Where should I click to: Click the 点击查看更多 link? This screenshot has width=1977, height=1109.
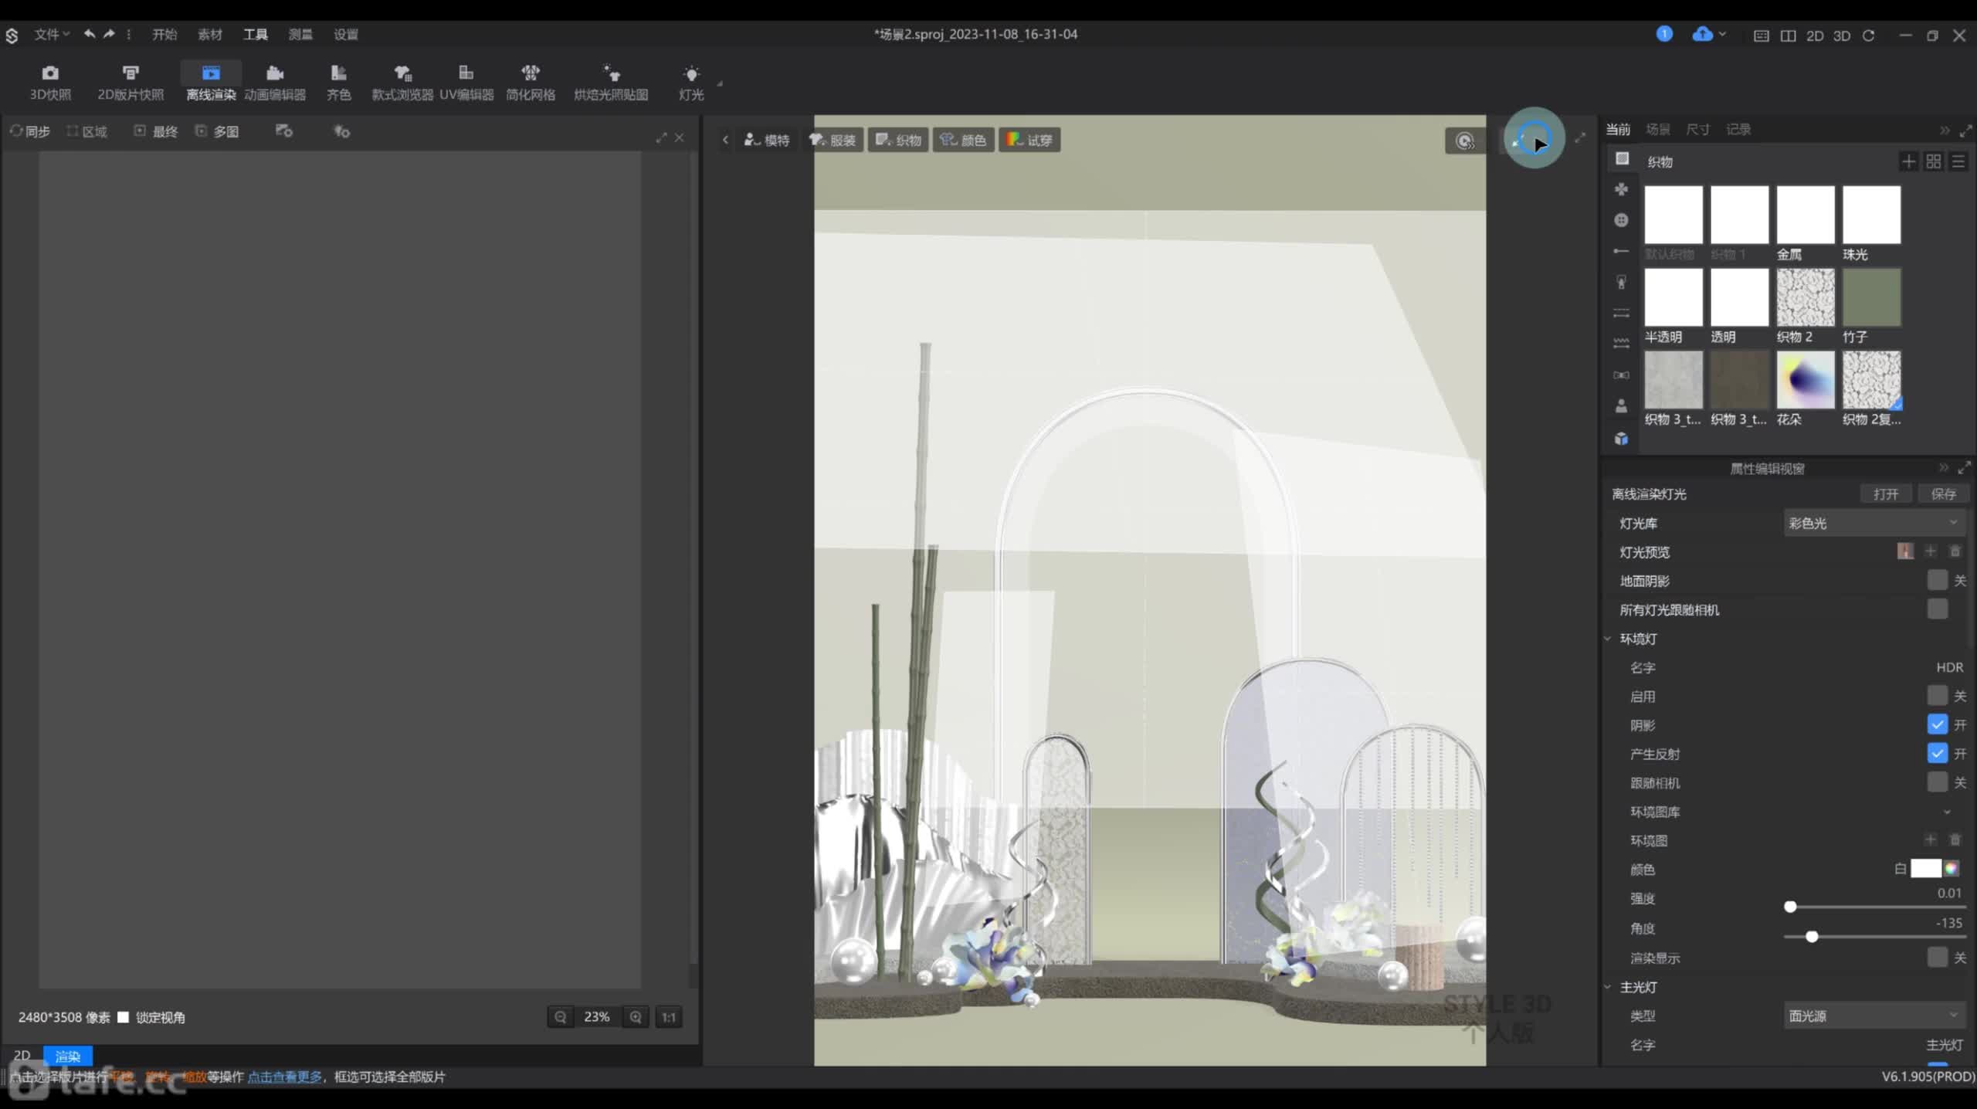point(284,1077)
